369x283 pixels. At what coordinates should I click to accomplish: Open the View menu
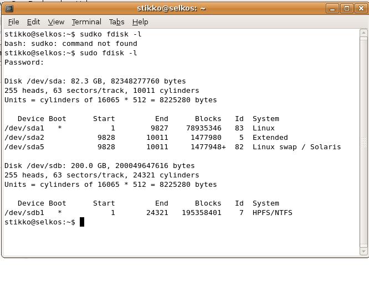(x=56, y=22)
